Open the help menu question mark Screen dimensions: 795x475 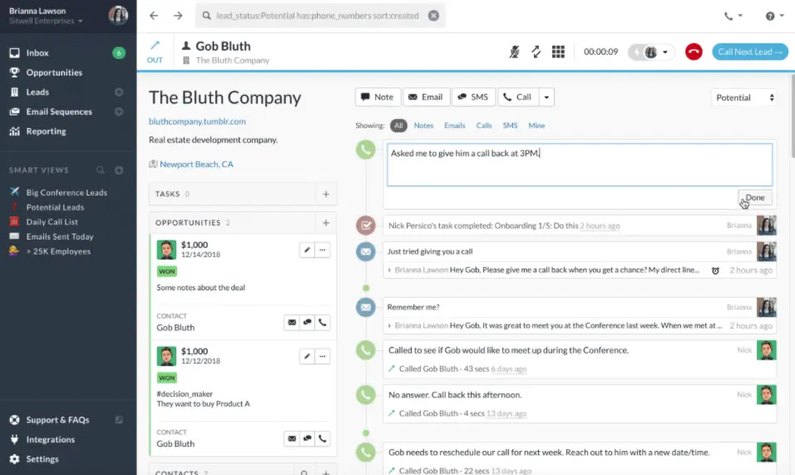point(774,16)
